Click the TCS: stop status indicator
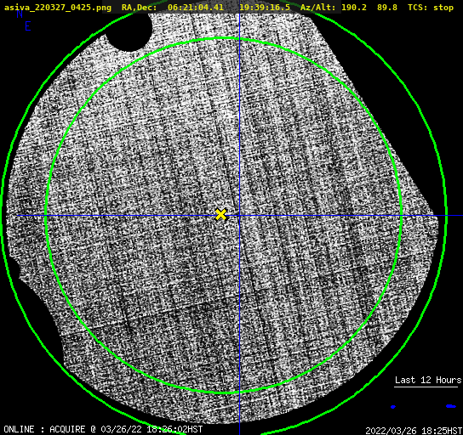 tap(431, 8)
